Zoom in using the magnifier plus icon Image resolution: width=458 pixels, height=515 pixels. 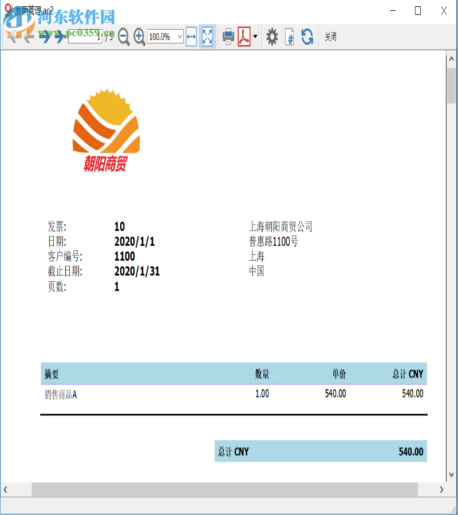(x=138, y=37)
